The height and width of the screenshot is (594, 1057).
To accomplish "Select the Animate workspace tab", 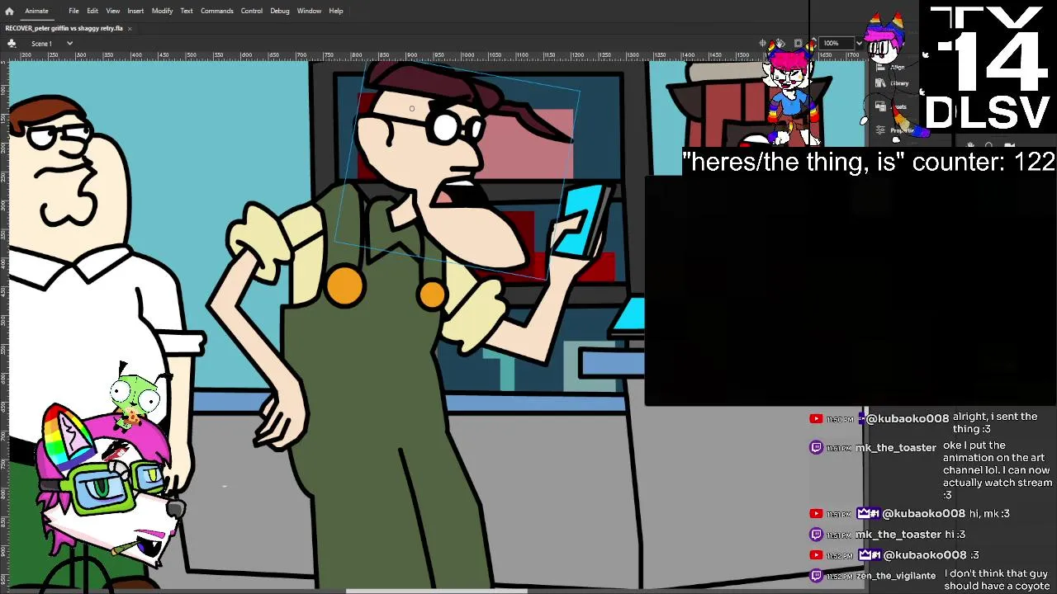I will (x=36, y=11).
